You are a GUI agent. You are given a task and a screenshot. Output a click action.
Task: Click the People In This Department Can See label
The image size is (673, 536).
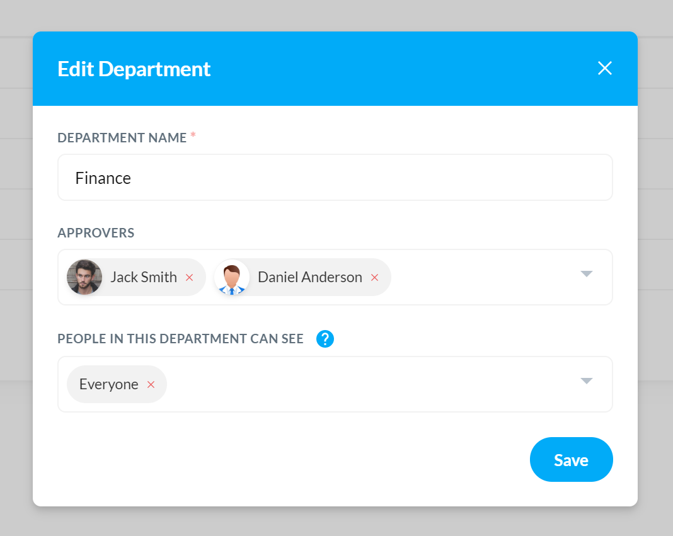pos(180,339)
